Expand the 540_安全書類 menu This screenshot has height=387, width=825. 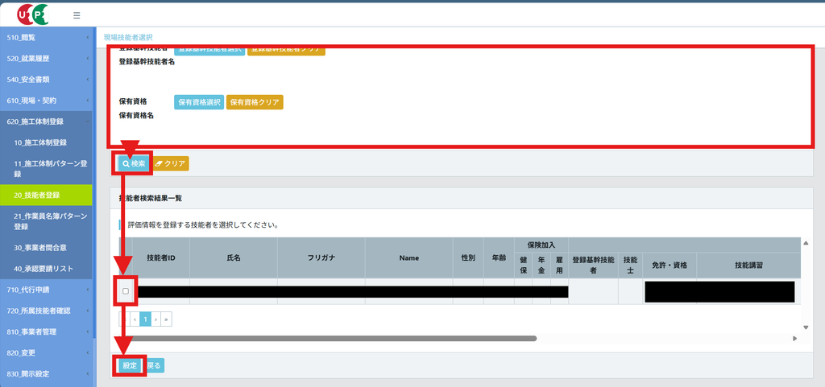[46, 80]
